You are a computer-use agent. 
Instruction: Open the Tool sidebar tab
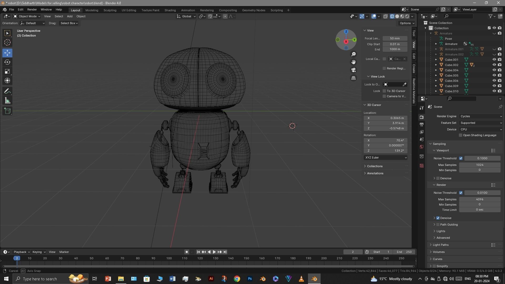coord(414,33)
